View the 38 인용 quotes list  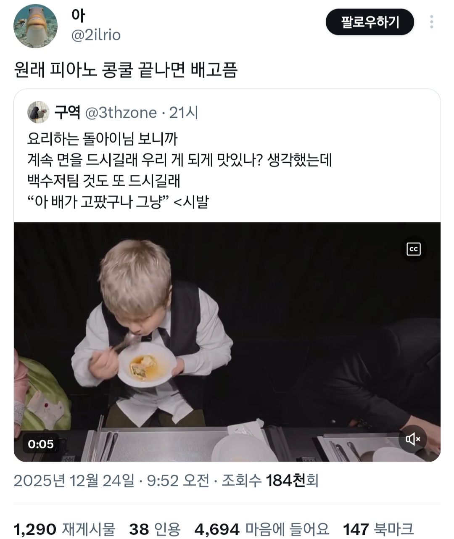tap(155, 529)
